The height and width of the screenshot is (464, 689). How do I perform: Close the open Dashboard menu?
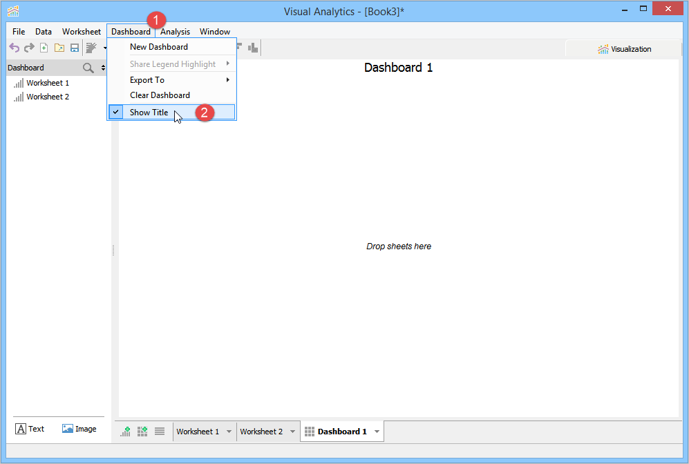click(x=131, y=32)
